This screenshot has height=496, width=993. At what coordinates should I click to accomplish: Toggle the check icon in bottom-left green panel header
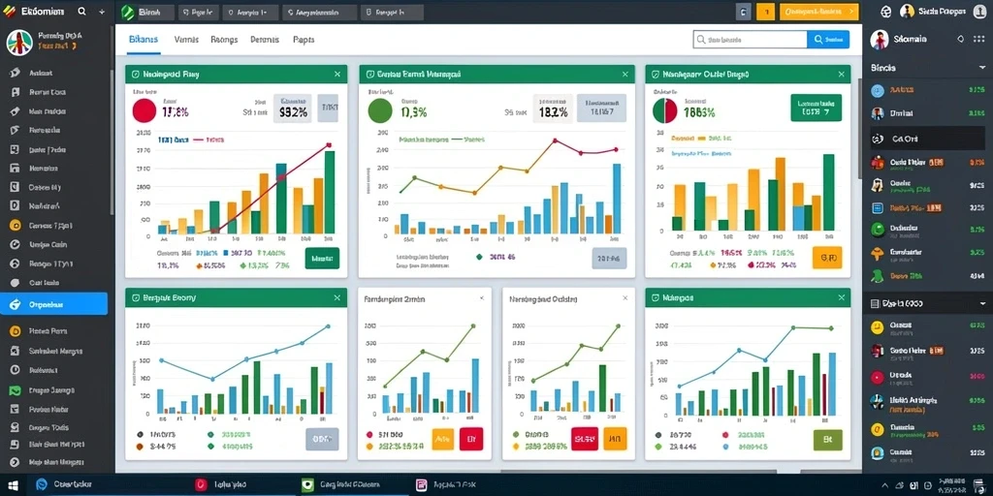pos(136,297)
